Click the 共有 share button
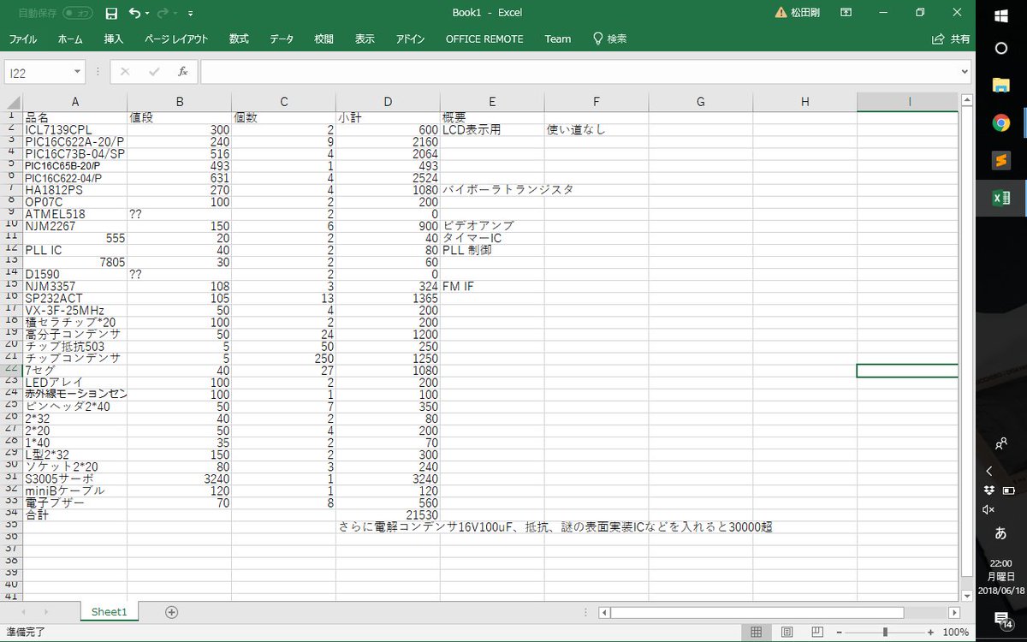This screenshot has height=642, width=1027. (x=951, y=39)
